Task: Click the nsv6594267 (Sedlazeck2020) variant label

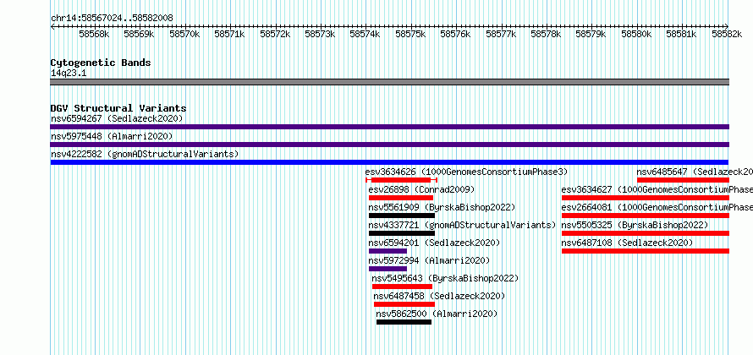Action: coord(117,118)
